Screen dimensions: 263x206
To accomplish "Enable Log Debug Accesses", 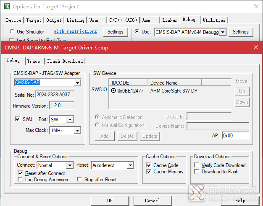I will click(x=20, y=180).
